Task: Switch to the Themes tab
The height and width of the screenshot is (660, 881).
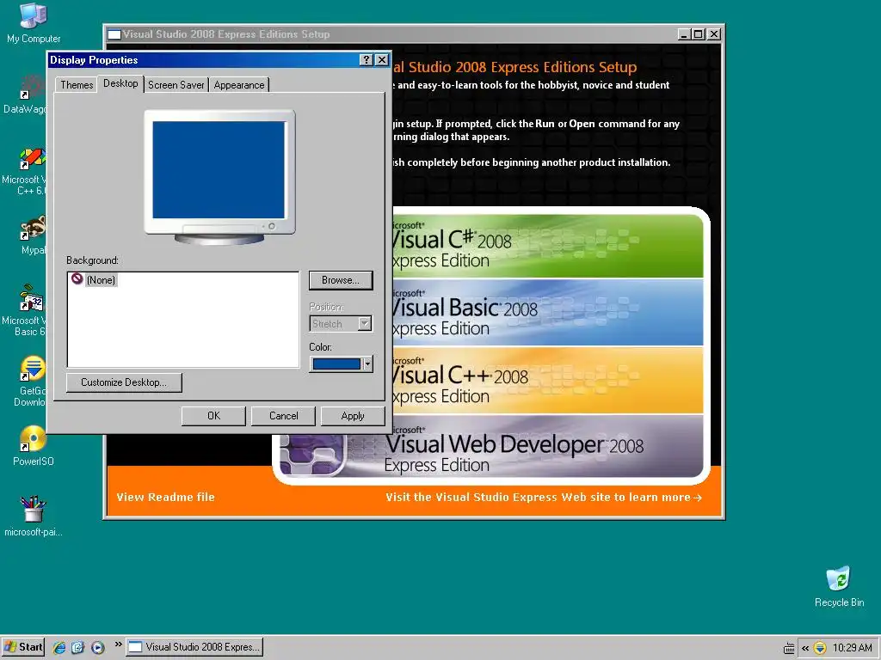Action: (x=77, y=85)
